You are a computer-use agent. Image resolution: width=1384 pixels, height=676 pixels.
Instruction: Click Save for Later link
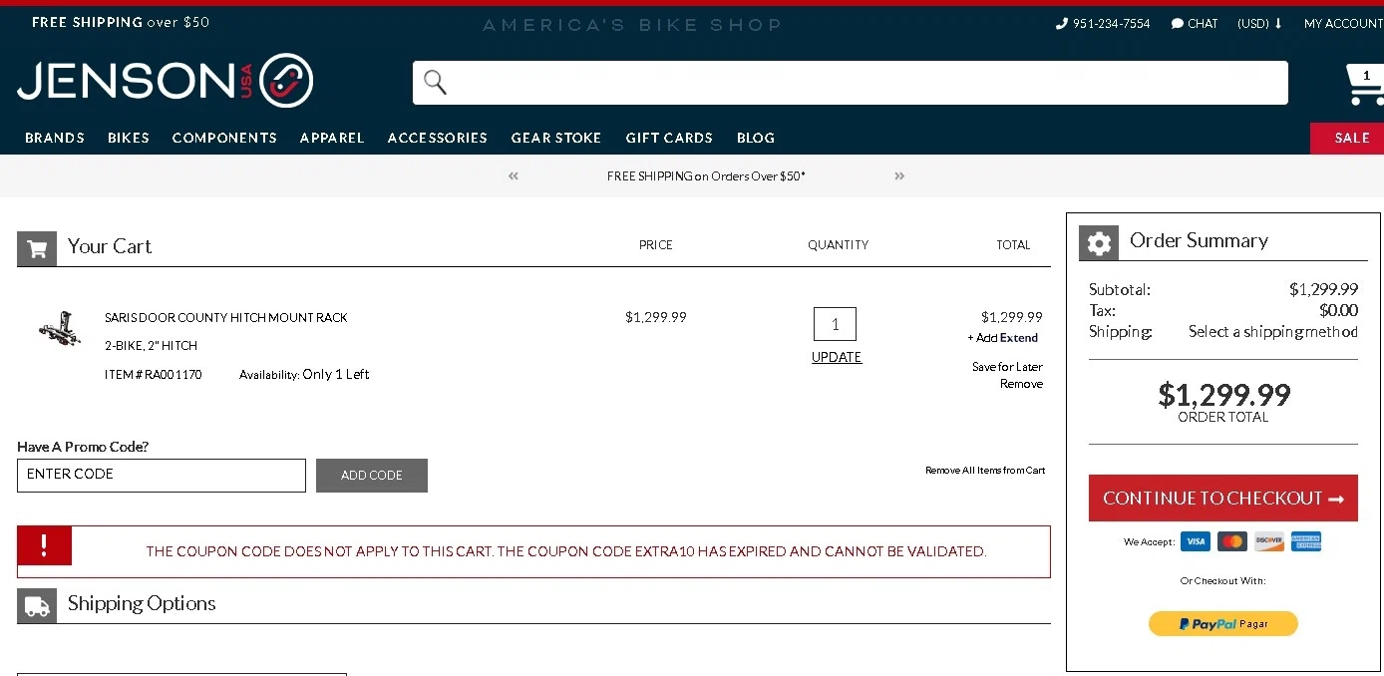click(x=1007, y=367)
